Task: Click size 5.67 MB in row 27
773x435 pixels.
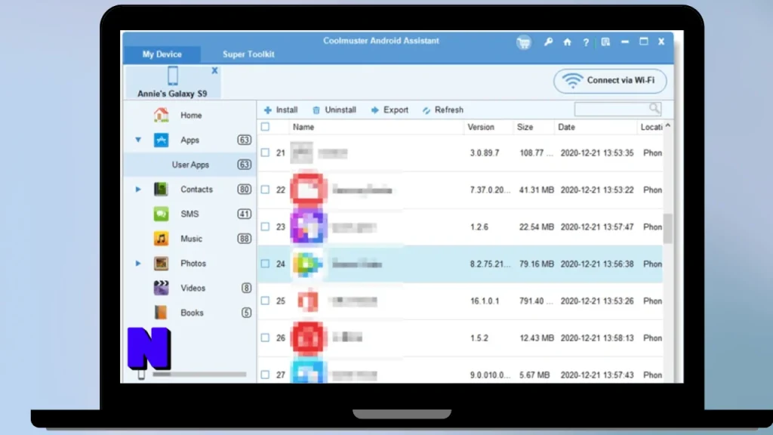Action: (534, 375)
